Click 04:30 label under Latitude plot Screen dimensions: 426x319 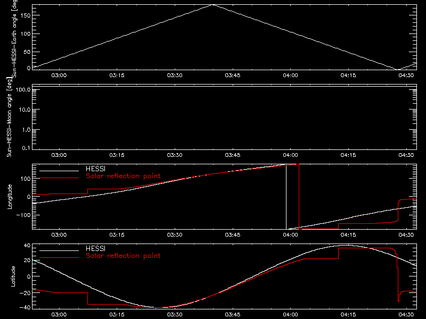point(406,315)
